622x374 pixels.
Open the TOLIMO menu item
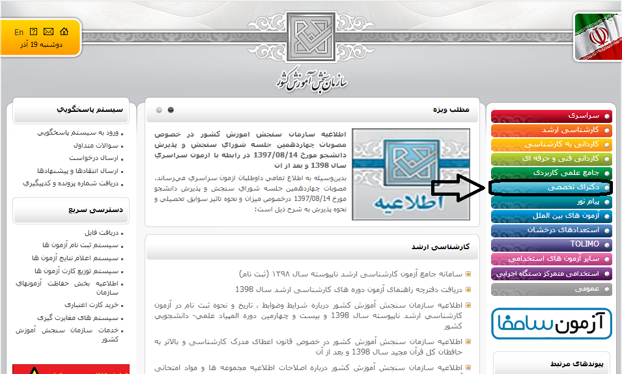552,245
